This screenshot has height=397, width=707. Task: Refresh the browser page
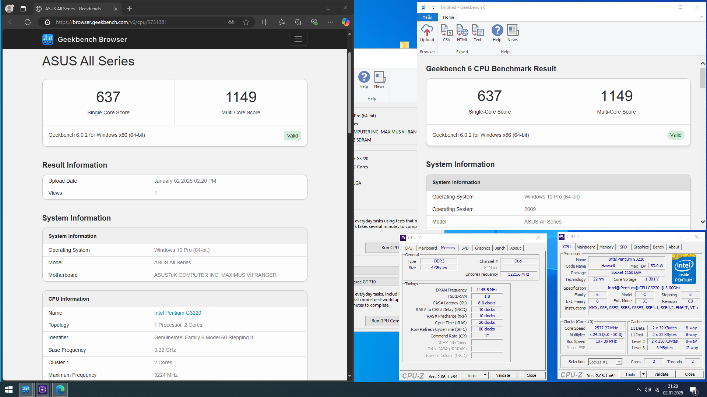28,22
